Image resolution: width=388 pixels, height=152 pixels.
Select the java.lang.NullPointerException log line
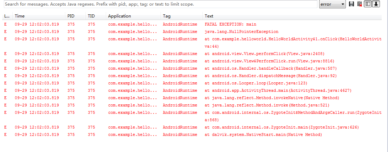192,32
